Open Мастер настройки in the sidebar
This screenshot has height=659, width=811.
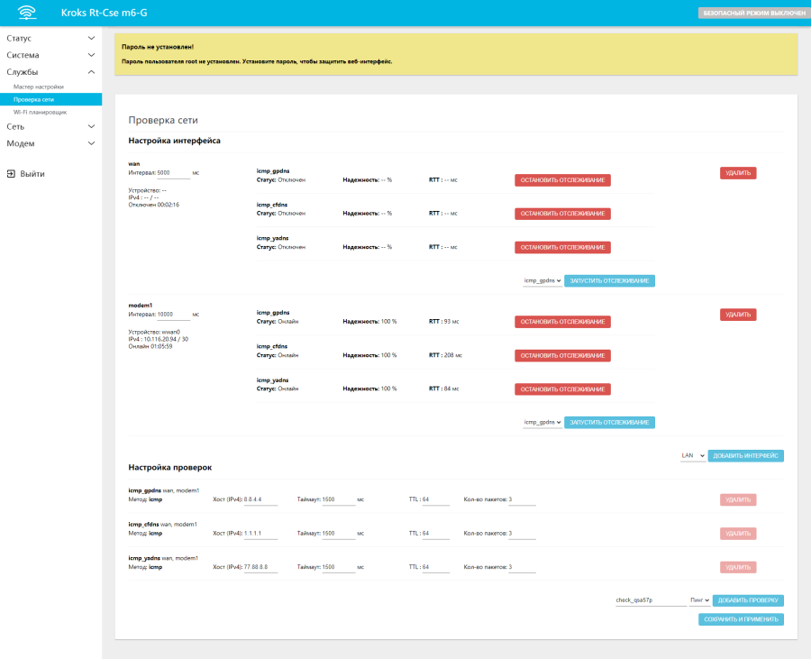coord(39,87)
